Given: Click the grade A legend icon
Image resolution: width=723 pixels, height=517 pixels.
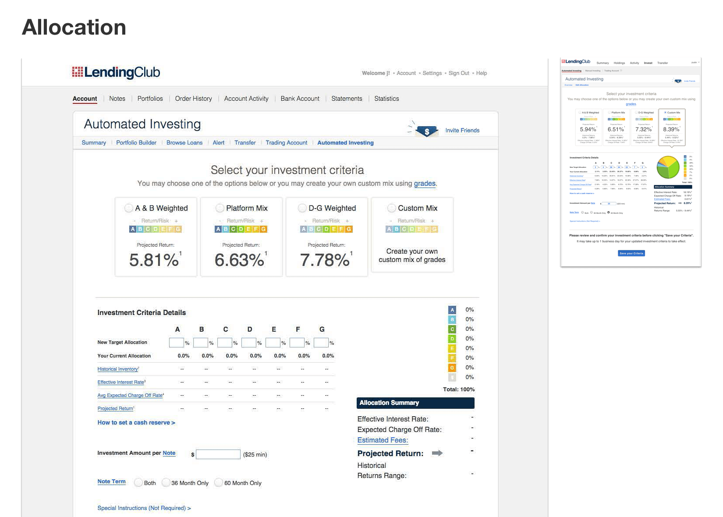Looking at the screenshot, I should pos(452,310).
